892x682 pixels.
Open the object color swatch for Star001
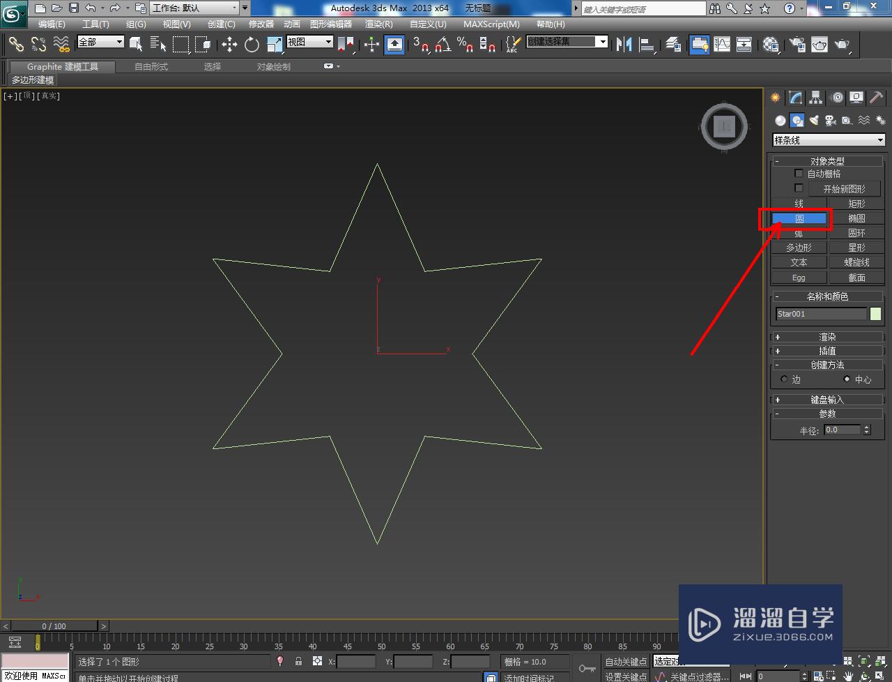tap(875, 314)
